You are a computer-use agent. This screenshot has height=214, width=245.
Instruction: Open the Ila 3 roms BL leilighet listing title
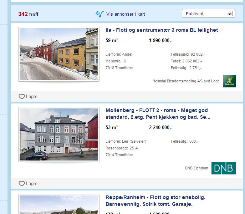[162, 30]
